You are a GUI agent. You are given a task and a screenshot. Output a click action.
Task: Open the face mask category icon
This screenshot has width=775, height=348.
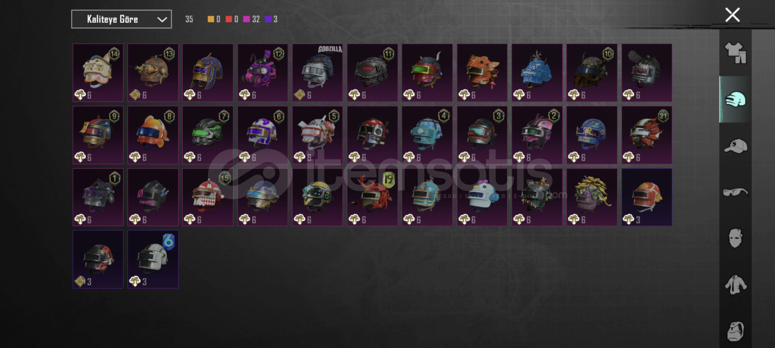736,238
